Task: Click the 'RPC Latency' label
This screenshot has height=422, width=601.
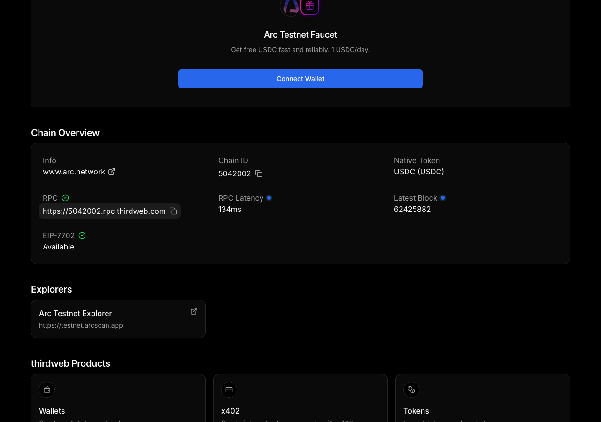Action: [241, 198]
